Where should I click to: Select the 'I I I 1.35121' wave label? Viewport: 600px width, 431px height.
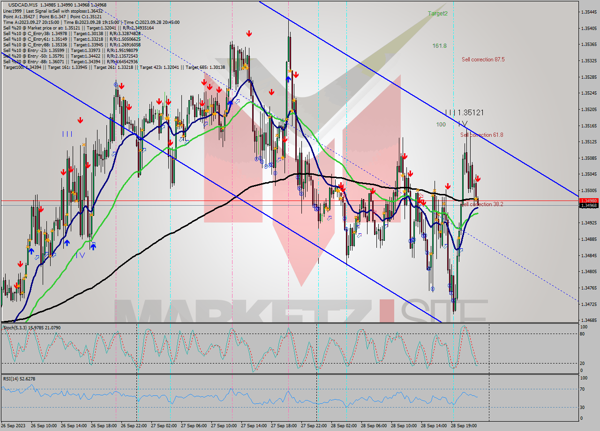(465, 112)
